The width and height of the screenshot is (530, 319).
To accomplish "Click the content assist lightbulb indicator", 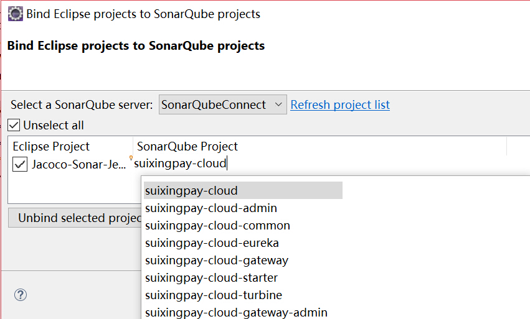I will (x=131, y=159).
